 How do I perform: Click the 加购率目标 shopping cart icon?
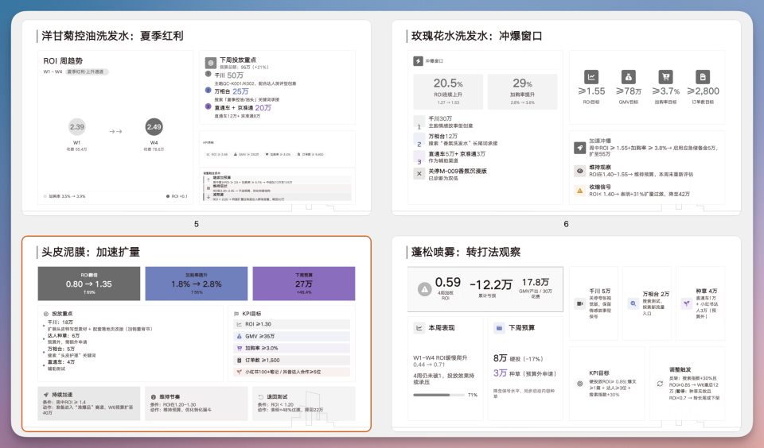tap(665, 77)
